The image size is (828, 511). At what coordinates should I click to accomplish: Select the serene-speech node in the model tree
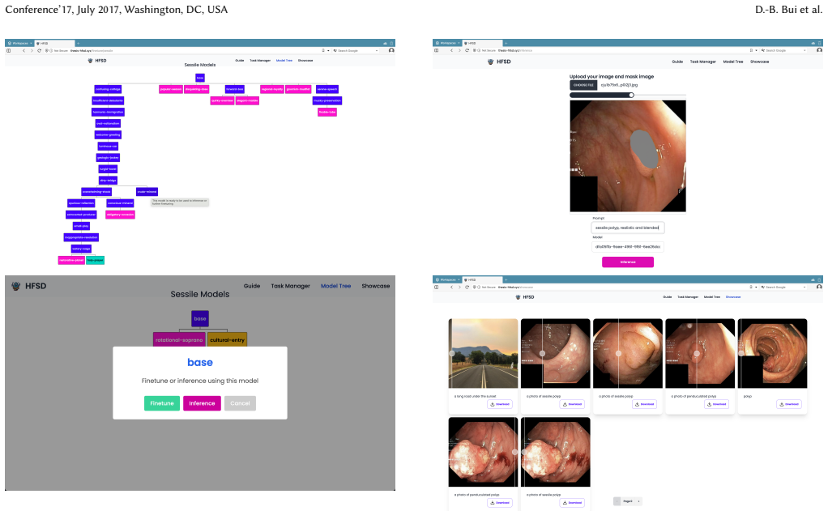tap(327, 89)
